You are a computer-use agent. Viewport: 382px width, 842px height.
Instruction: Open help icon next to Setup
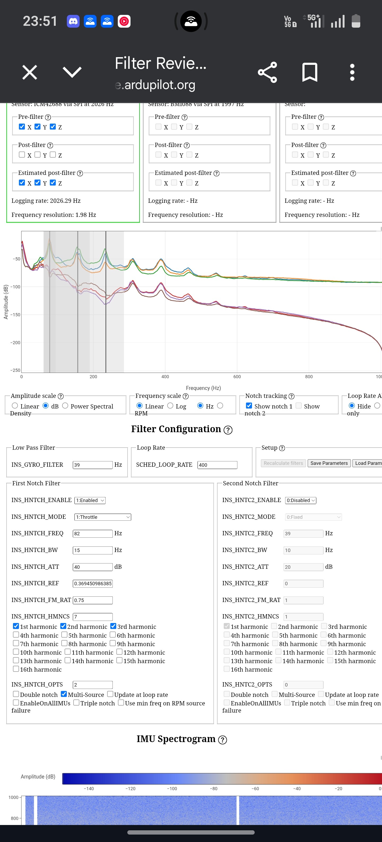[x=282, y=448]
